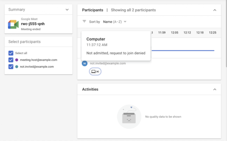Image resolution: width=227 pixels, height=141 pixels.
Task: Click the Select participants heading
Action: pos(25,42)
